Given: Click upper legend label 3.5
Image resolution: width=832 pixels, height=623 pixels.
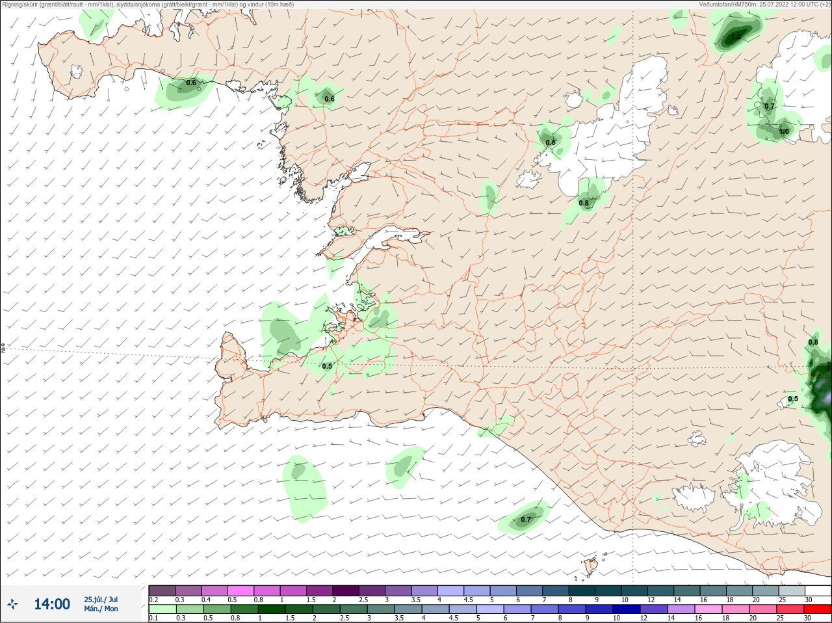Looking at the screenshot, I should pos(416,600).
